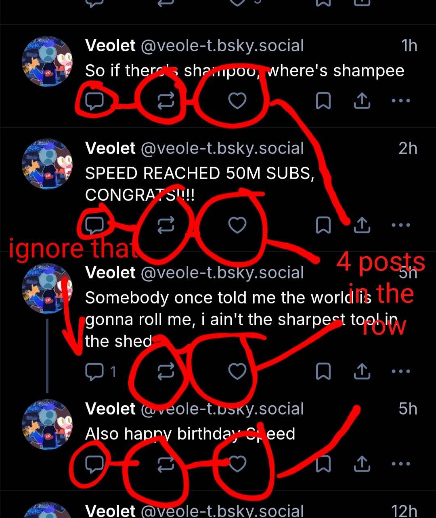
Task: Open more options for shampoo post
Action: [x=401, y=101]
